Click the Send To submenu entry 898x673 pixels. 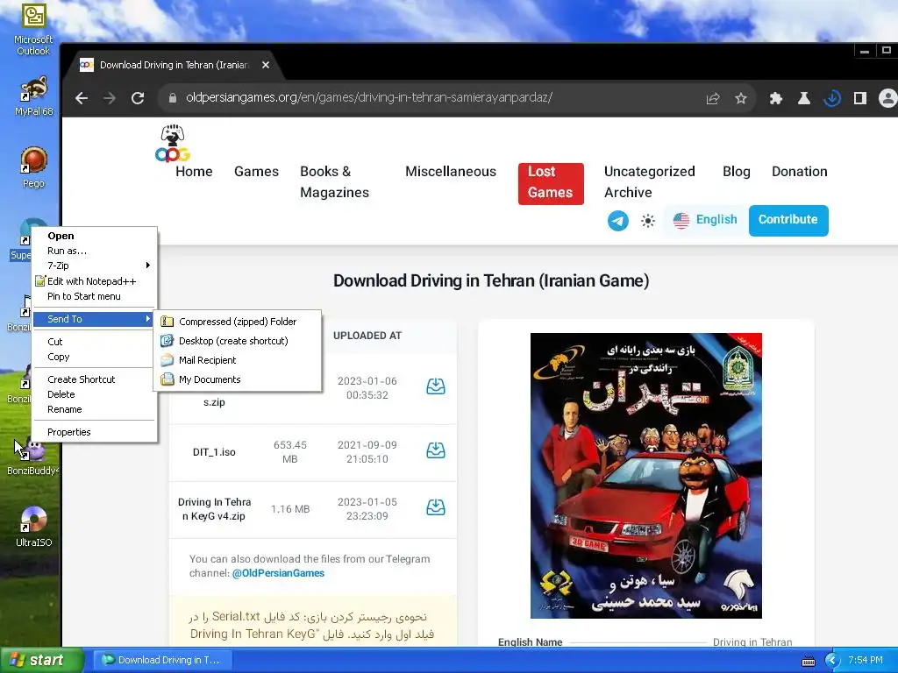point(94,319)
